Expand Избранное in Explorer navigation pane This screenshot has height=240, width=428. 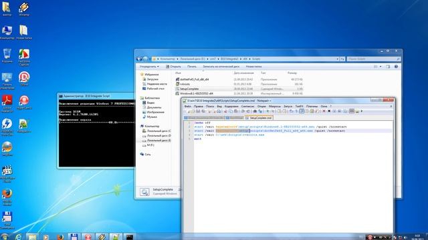151,74
